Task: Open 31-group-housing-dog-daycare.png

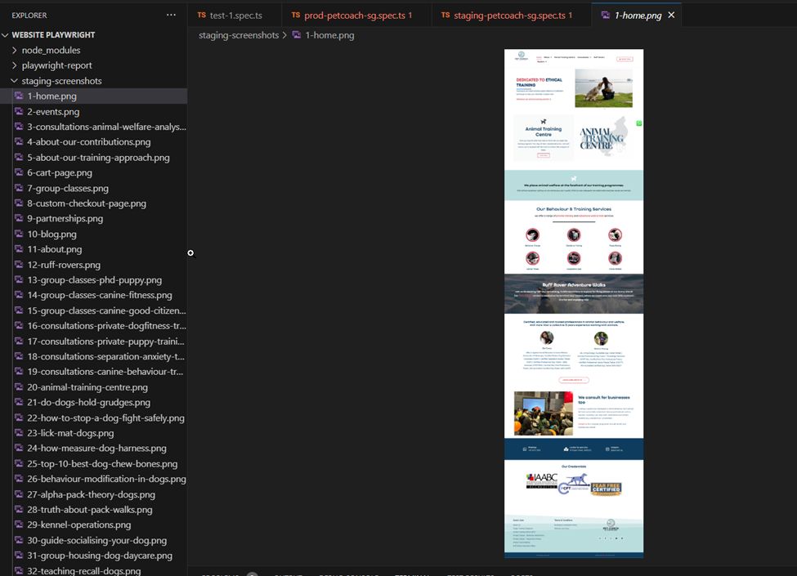Action: click(93, 556)
